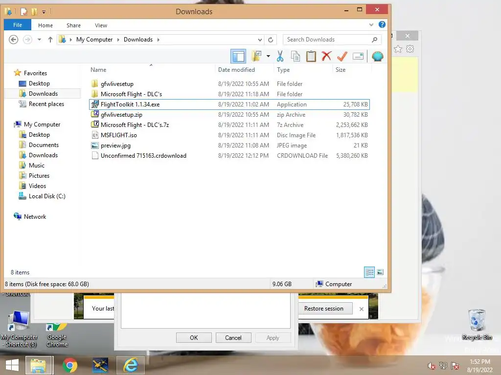
Task: Click the Rename icon in toolbar
Action: pyautogui.click(x=358, y=57)
